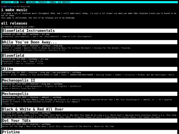The width and height of the screenshot is (179, 134).
Task: Click 'released jul 26th 2026' date line
Action: pyautogui.click(x=14, y=34)
